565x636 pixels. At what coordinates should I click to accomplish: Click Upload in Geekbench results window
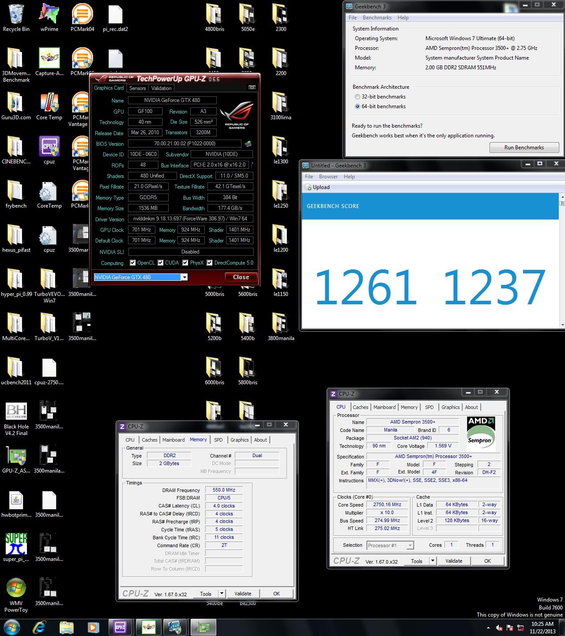tap(317, 187)
